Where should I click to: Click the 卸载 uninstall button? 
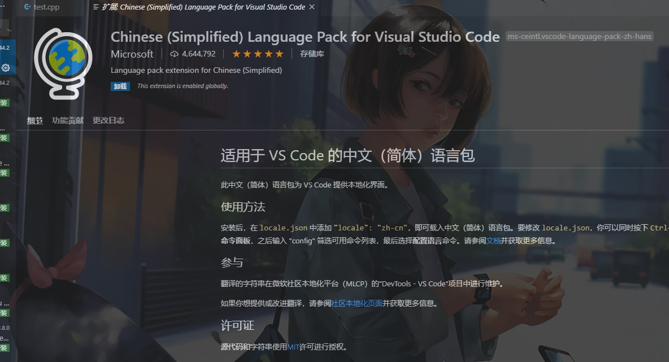(x=120, y=86)
